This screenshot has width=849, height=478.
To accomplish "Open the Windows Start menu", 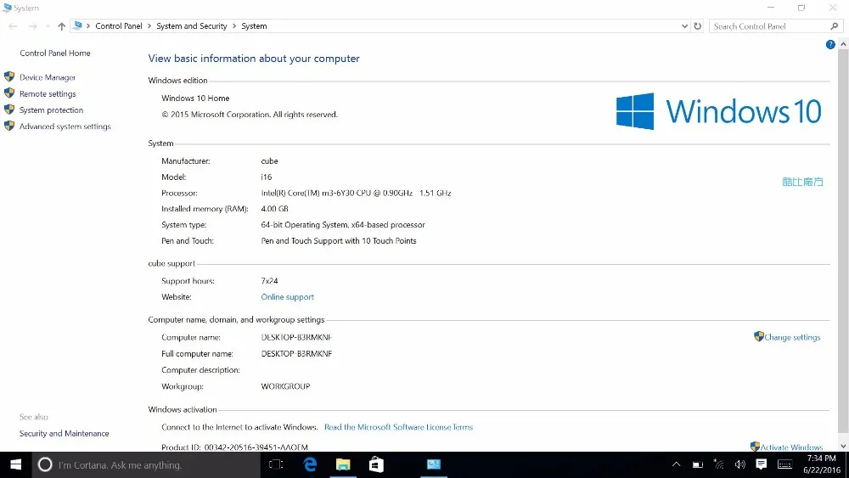I will coord(15,464).
